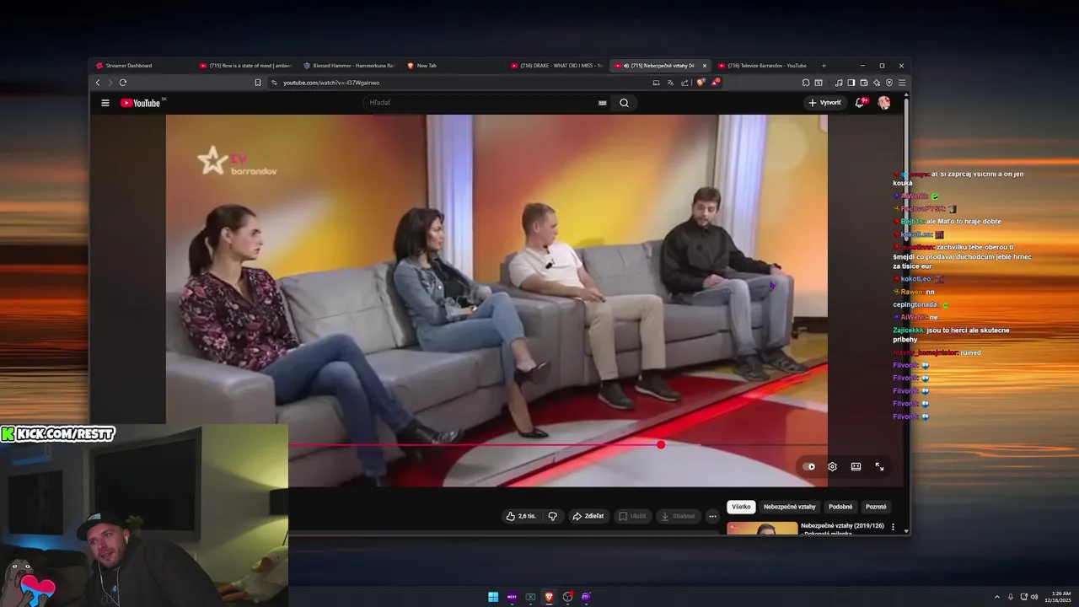This screenshot has width=1079, height=607.
Task: Translate the page via the address bar icon
Action: (x=670, y=83)
